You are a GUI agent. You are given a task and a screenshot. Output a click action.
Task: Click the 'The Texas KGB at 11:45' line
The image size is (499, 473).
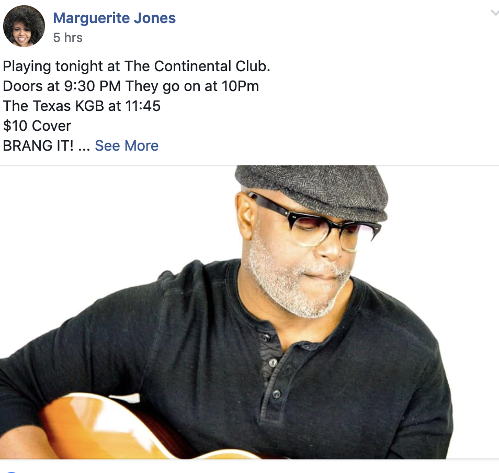[x=82, y=106]
